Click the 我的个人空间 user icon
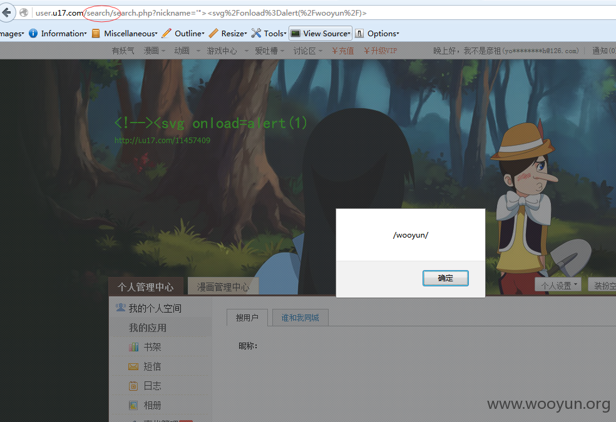 [121, 308]
